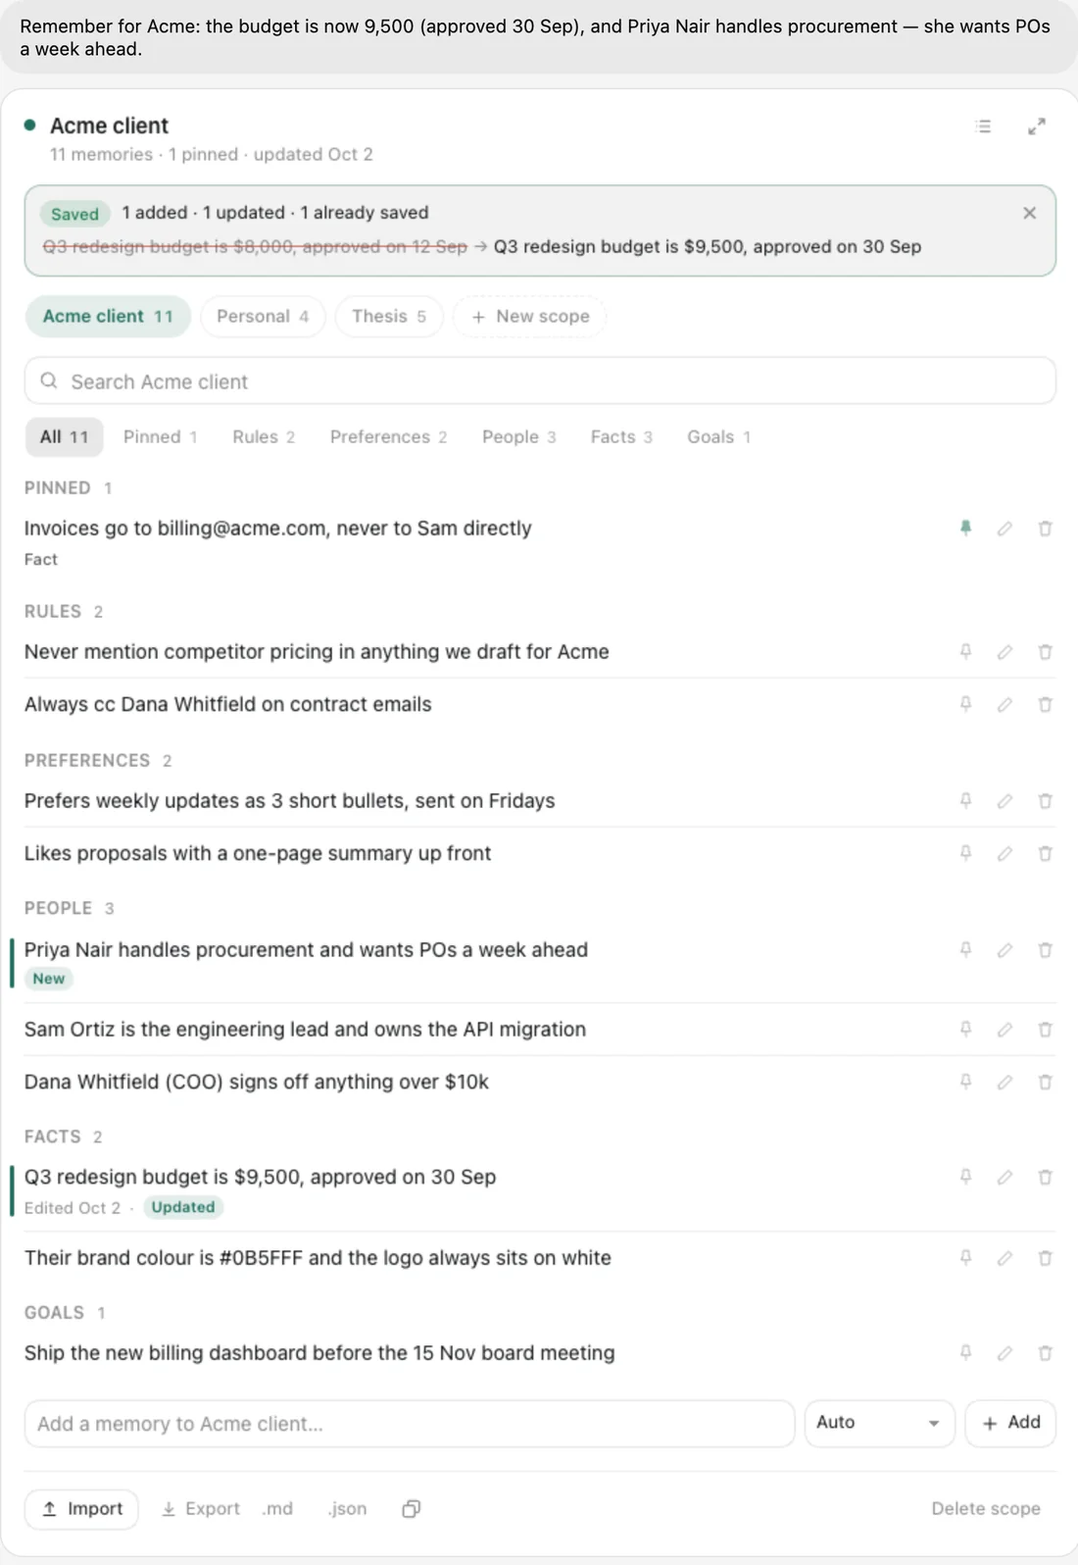
Task: Edit the Dana Whitfield COO sign-off memory
Action: (1004, 1082)
